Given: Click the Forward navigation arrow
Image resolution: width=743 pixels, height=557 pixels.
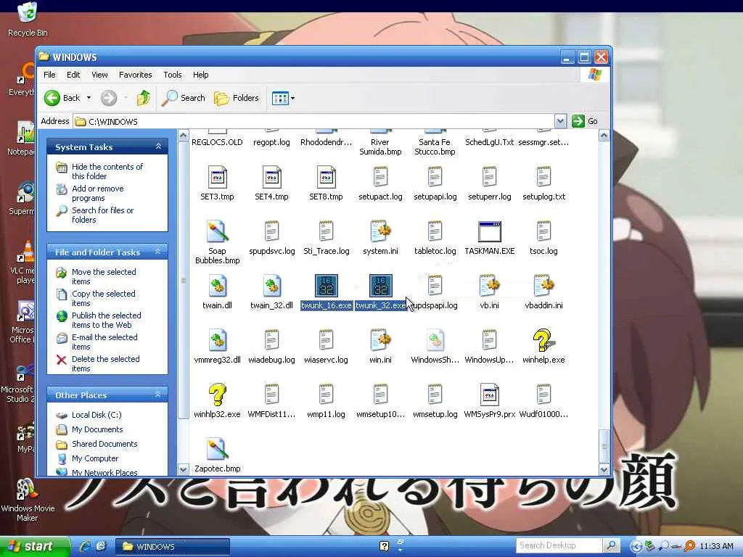Looking at the screenshot, I should 109,98.
